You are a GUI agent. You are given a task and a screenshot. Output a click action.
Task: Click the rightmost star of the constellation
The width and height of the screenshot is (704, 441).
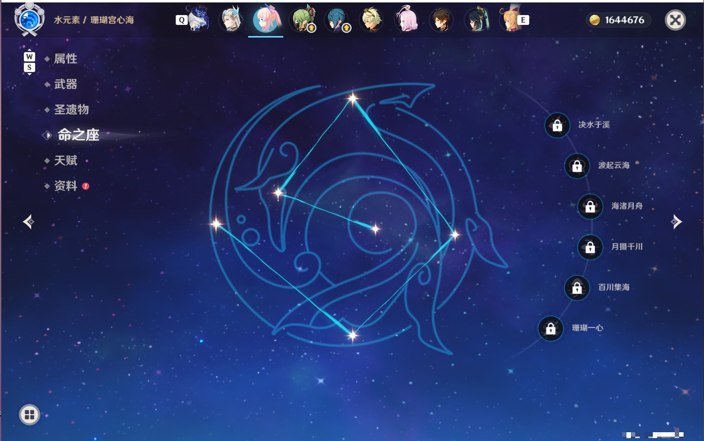(x=455, y=235)
